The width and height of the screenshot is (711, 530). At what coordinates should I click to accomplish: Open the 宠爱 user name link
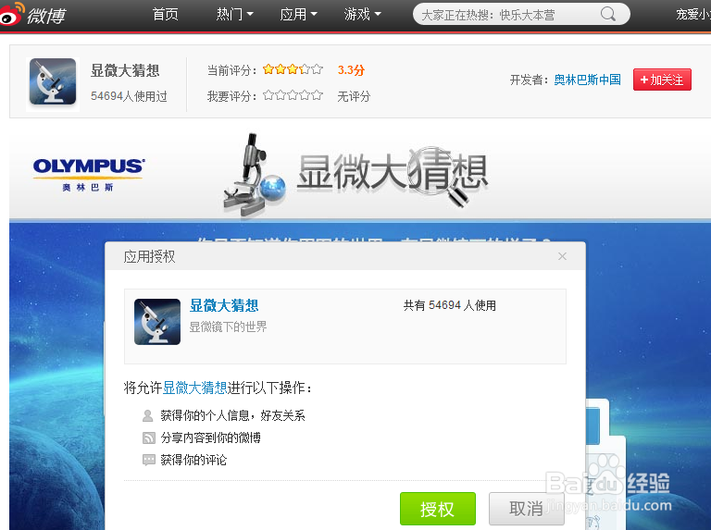click(x=693, y=15)
